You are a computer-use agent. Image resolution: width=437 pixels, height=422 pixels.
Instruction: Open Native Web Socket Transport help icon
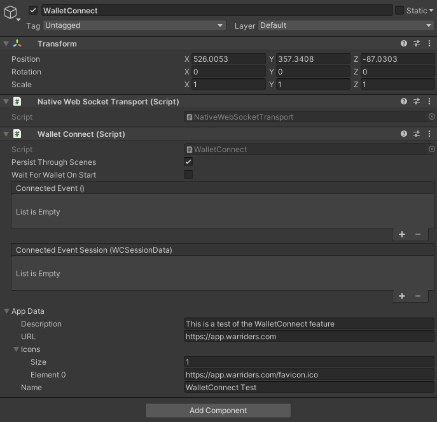[403, 102]
